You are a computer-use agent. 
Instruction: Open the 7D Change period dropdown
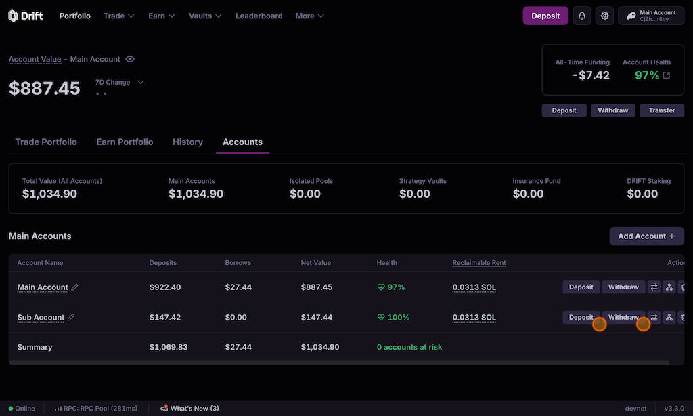point(141,83)
